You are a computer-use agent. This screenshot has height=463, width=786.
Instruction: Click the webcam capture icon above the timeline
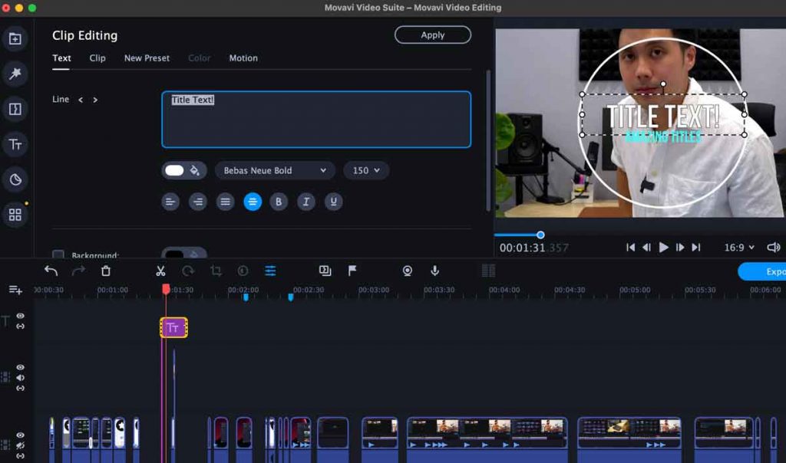click(407, 271)
